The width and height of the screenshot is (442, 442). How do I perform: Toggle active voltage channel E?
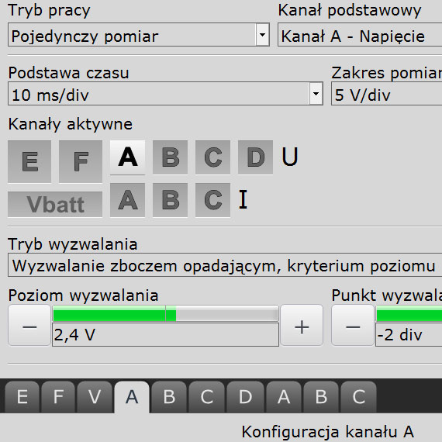[29, 162]
